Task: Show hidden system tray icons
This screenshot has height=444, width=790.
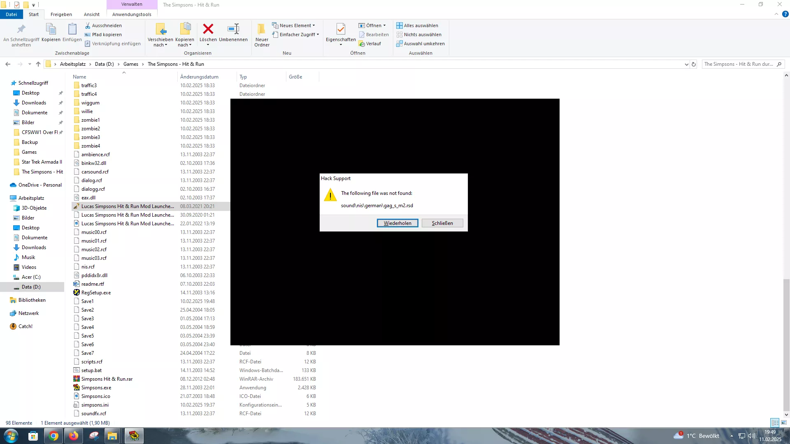Action: click(x=732, y=436)
